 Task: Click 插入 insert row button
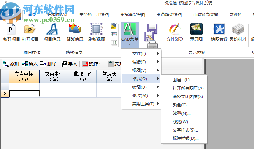pos(30,63)
